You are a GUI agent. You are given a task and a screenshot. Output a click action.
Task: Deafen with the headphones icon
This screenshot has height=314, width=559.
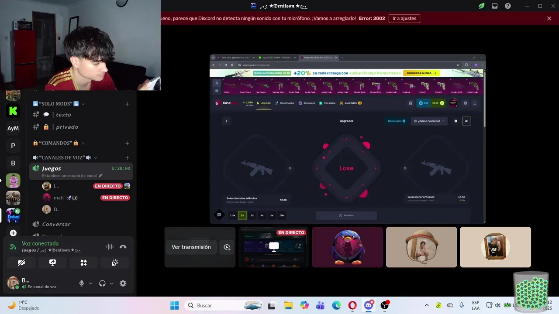(102, 283)
